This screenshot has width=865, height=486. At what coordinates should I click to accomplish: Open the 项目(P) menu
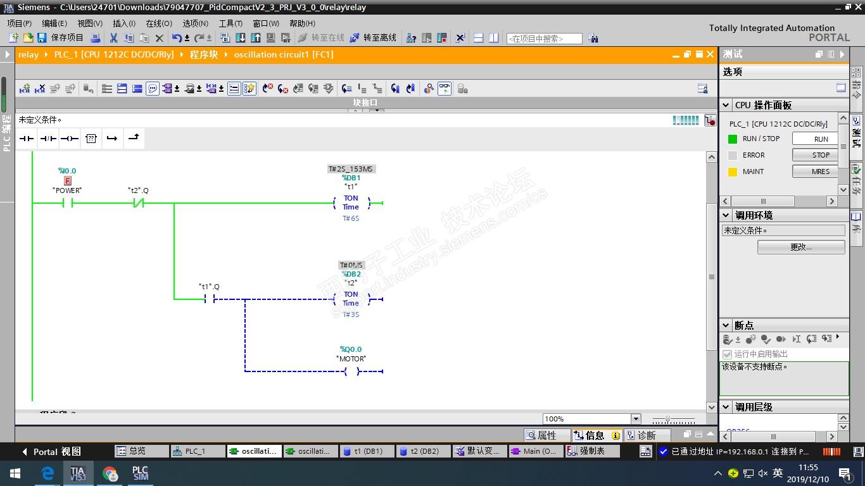pyautogui.click(x=19, y=23)
